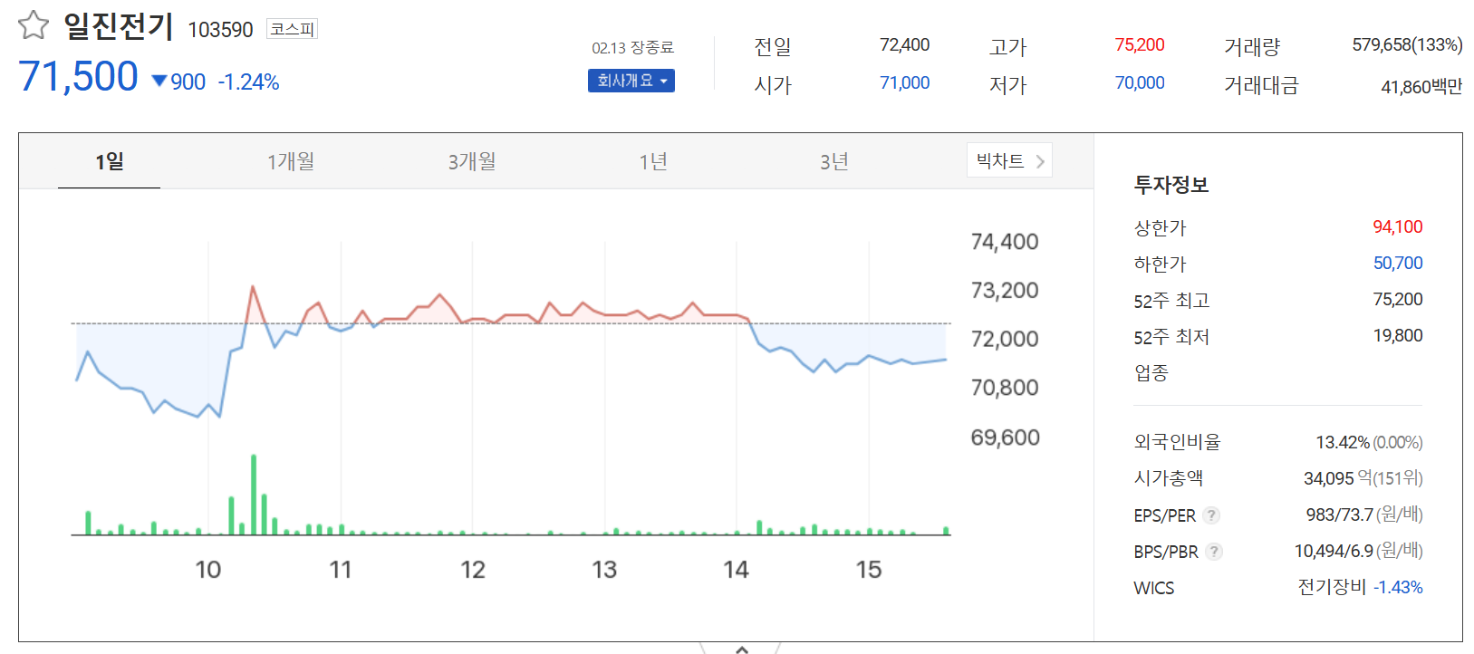This screenshot has width=1474, height=654.
Task: Click the 52주 최저 value 19,800
Action: (1398, 335)
